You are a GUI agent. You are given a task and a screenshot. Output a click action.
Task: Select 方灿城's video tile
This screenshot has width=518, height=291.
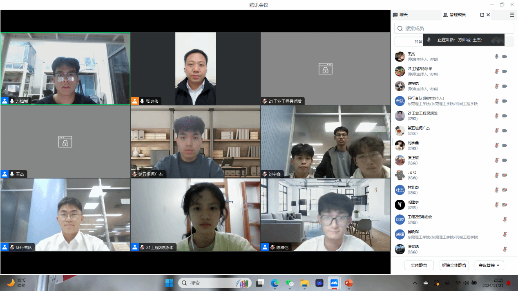(x=65, y=68)
